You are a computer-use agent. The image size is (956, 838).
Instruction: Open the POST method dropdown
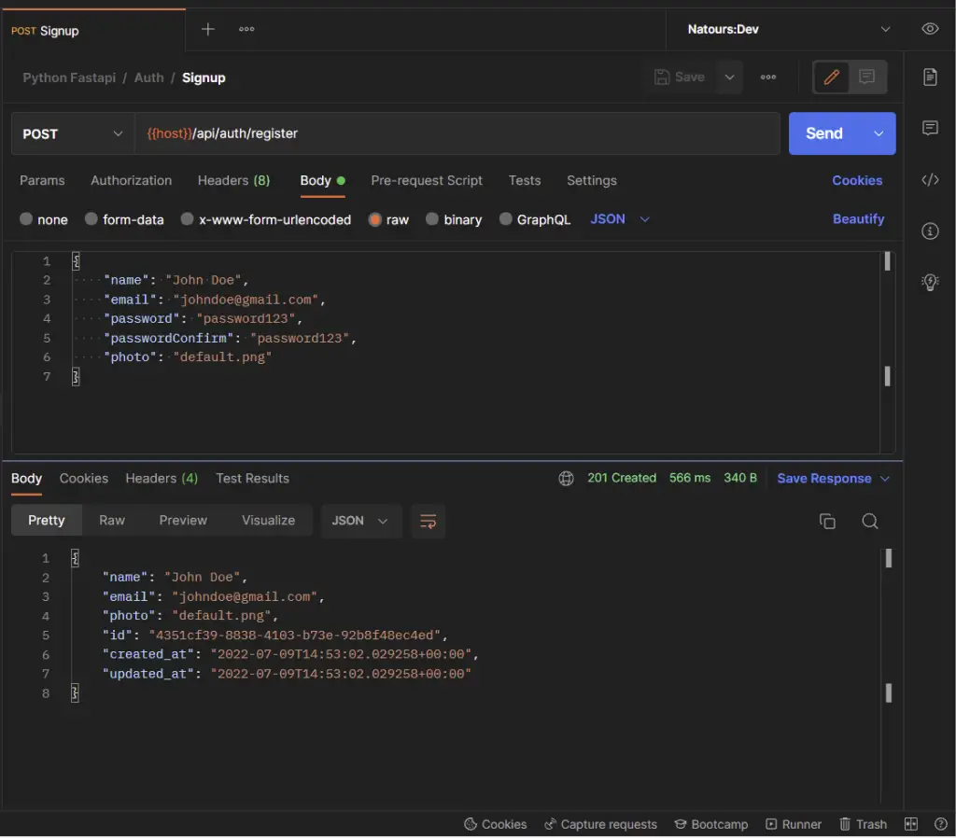click(x=72, y=133)
